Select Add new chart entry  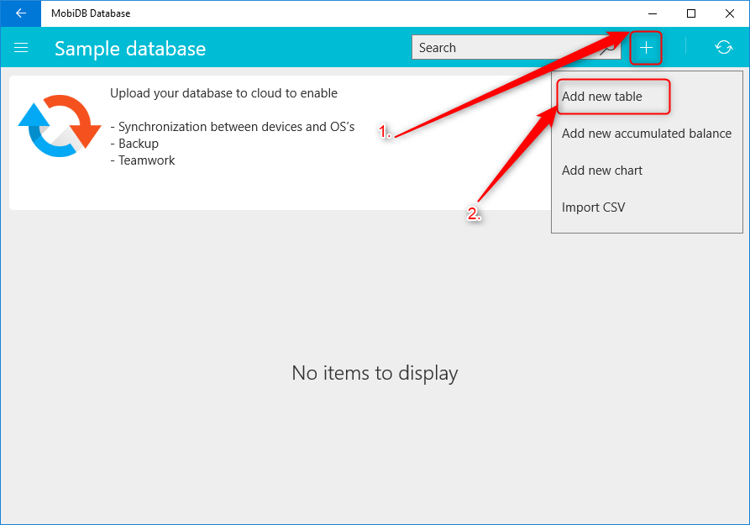(601, 171)
